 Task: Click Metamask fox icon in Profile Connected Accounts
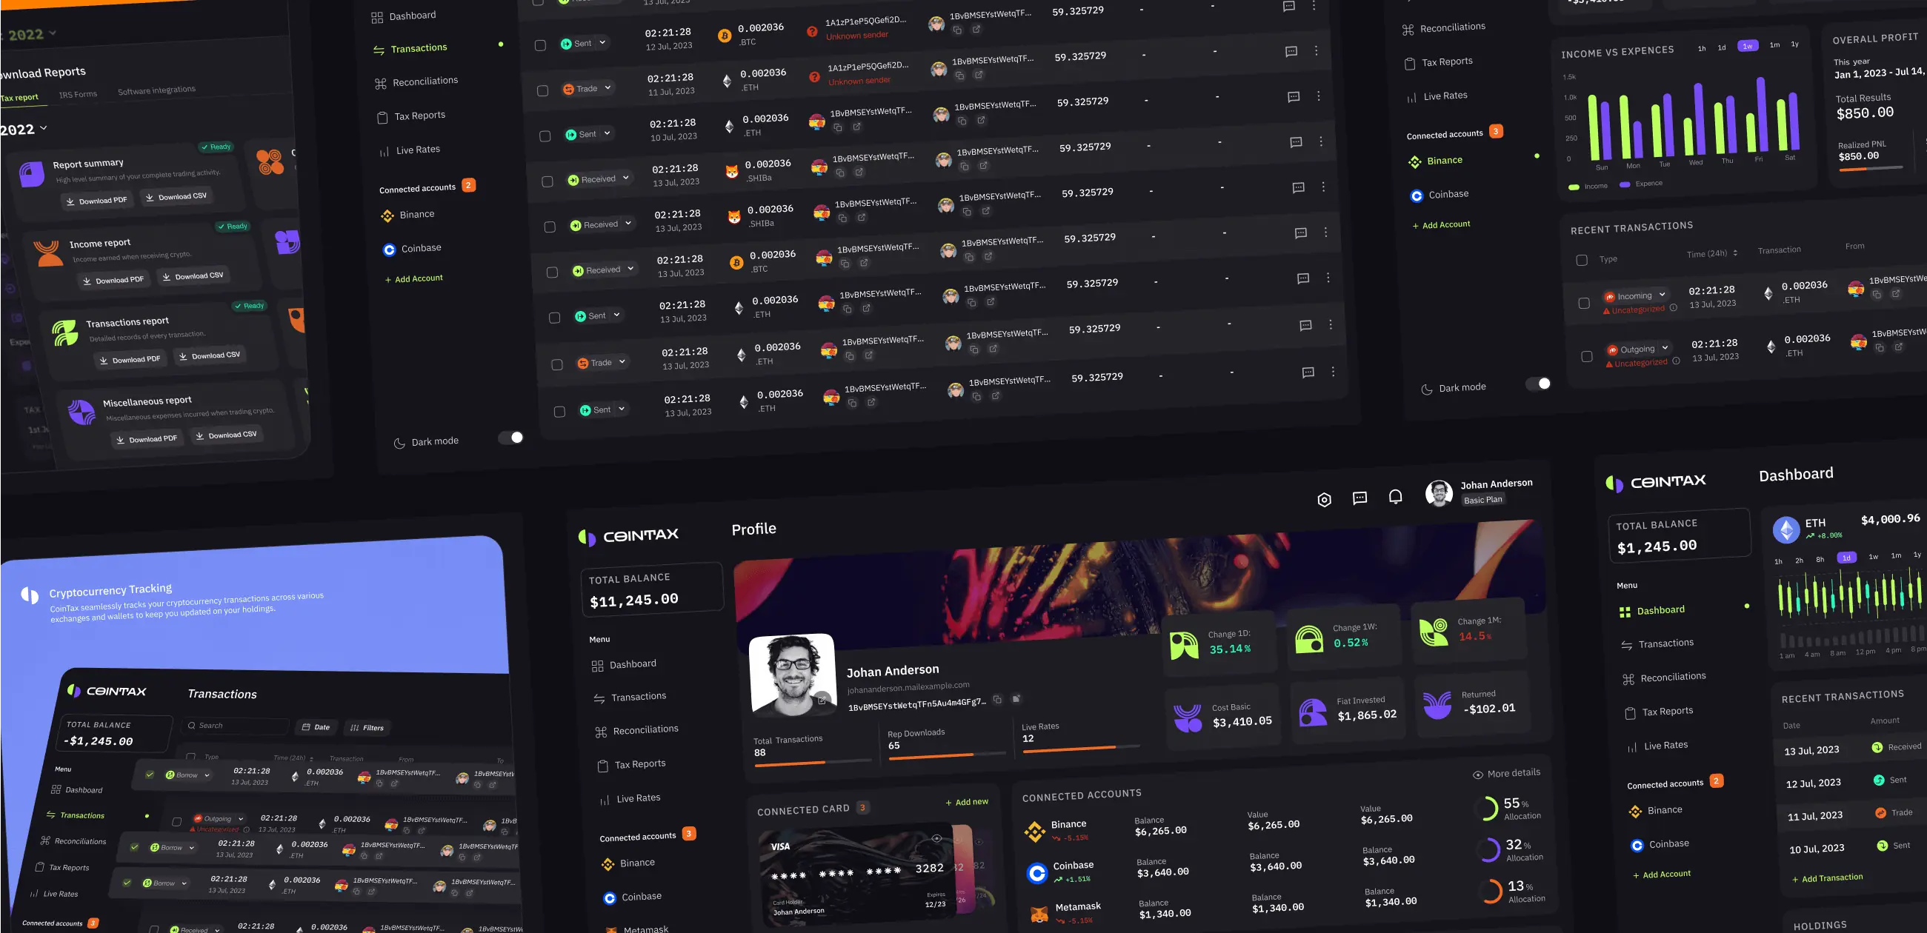[1039, 914]
